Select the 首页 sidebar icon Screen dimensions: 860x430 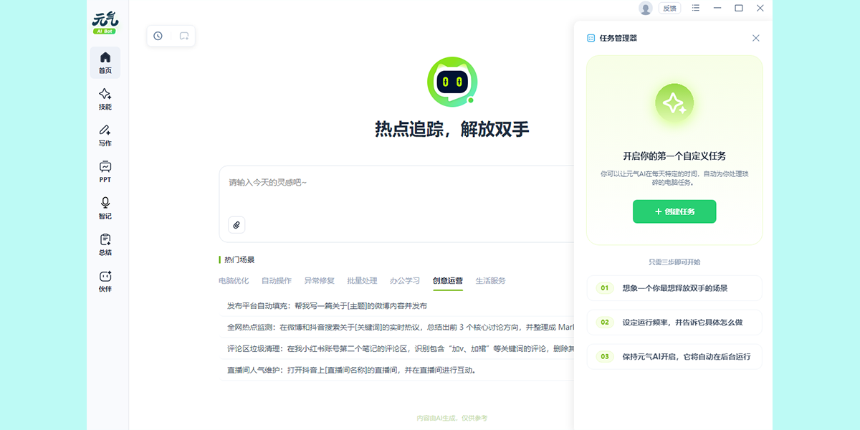click(105, 63)
